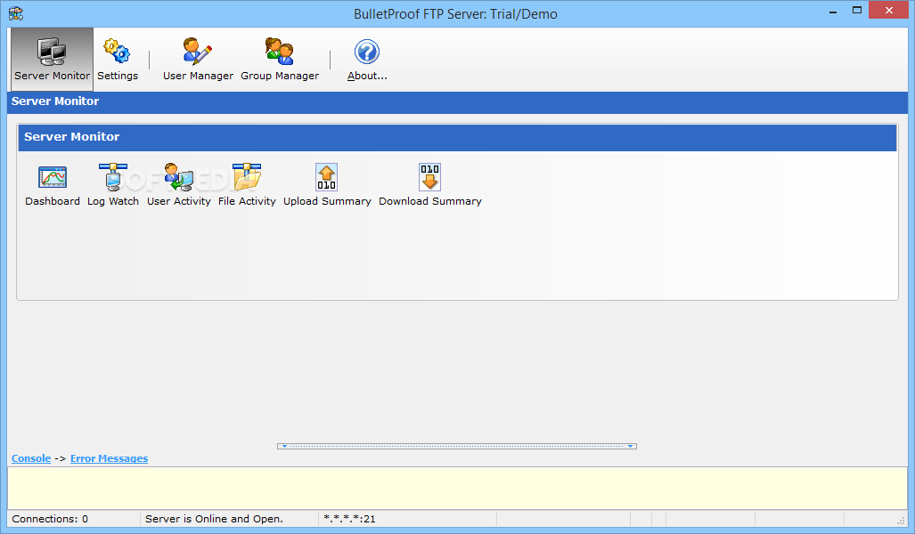Open the Dashboard chart view

coord(53,185)
